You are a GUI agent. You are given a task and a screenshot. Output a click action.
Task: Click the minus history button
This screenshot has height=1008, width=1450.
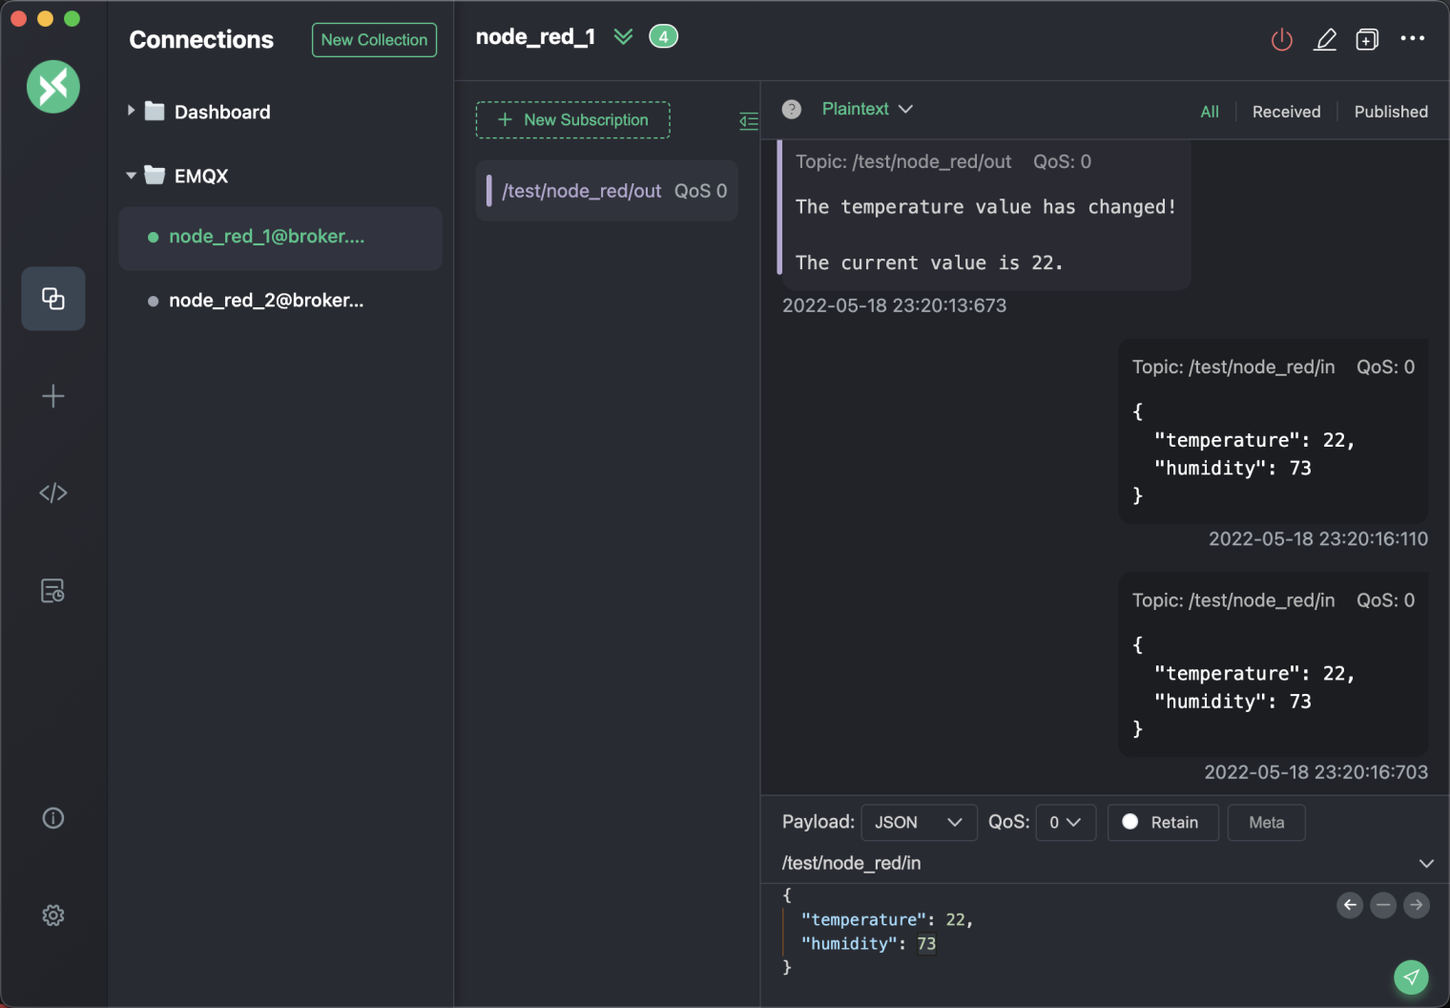pos(1383,905)
